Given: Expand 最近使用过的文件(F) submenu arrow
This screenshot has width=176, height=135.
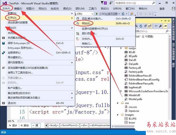Looking at the screenshot, I should [72, 93].
